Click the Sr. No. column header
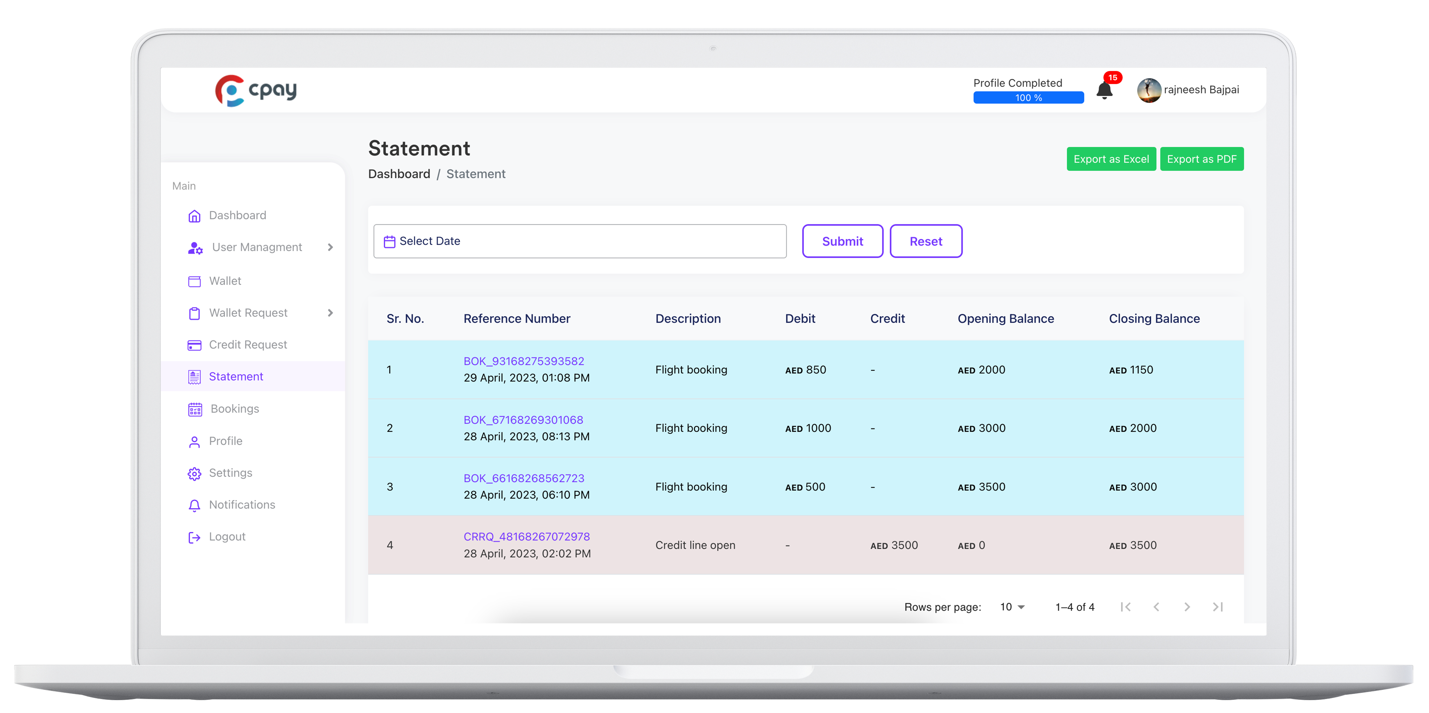 pyautogui.click(x=405, y=319)
